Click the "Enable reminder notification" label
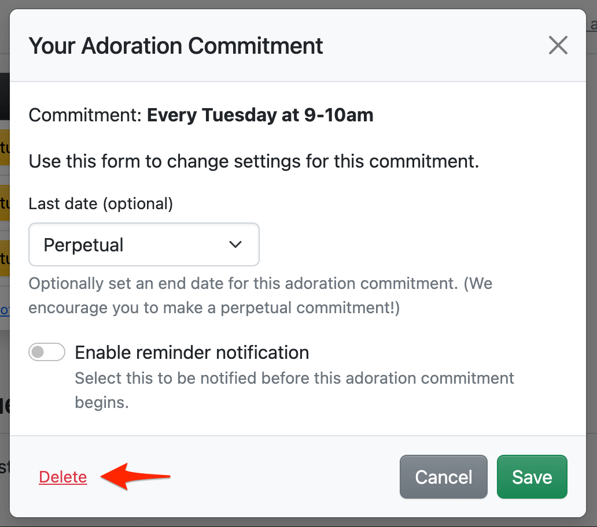 click(191, 352)
